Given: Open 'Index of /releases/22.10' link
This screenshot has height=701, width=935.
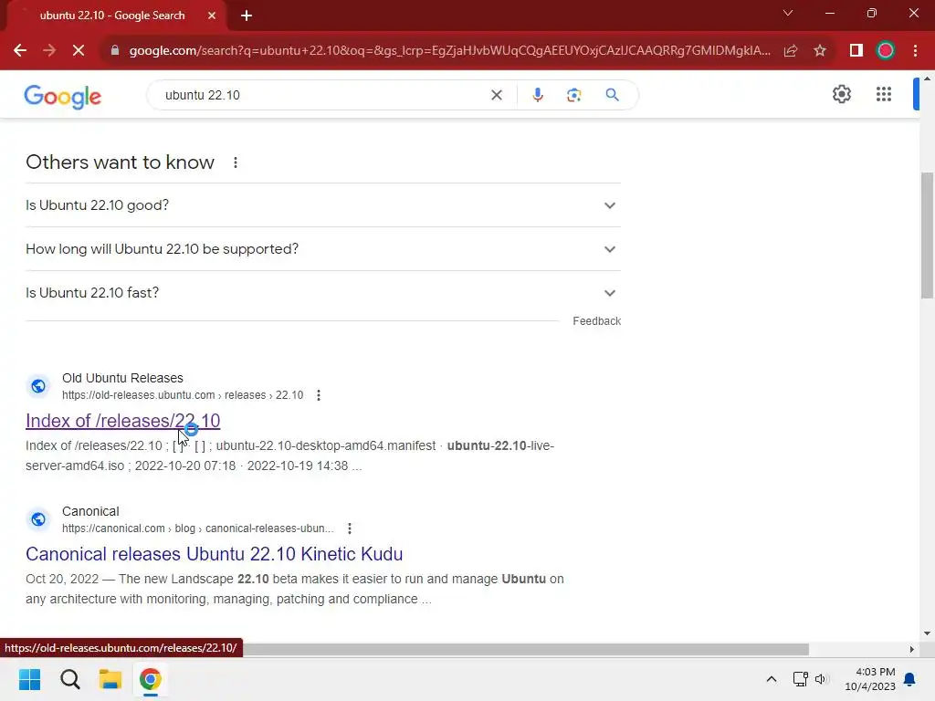Looking at the screenshot, I should tap(123, 421).
